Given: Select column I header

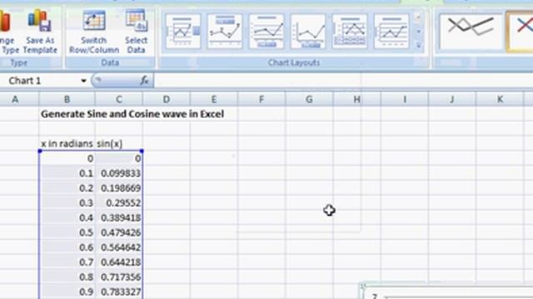Looking at the screenshot, I should [405, 100].
